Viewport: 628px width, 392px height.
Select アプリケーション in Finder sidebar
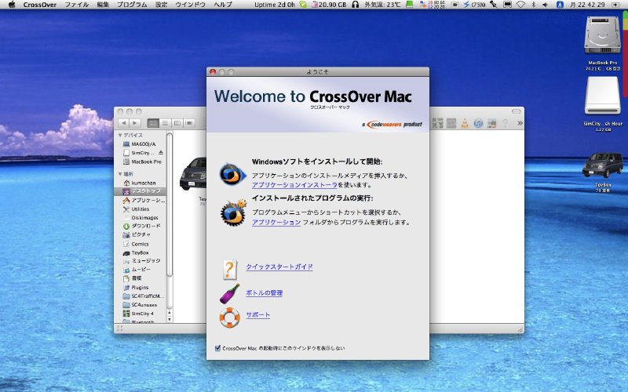(x=144, y=200)
